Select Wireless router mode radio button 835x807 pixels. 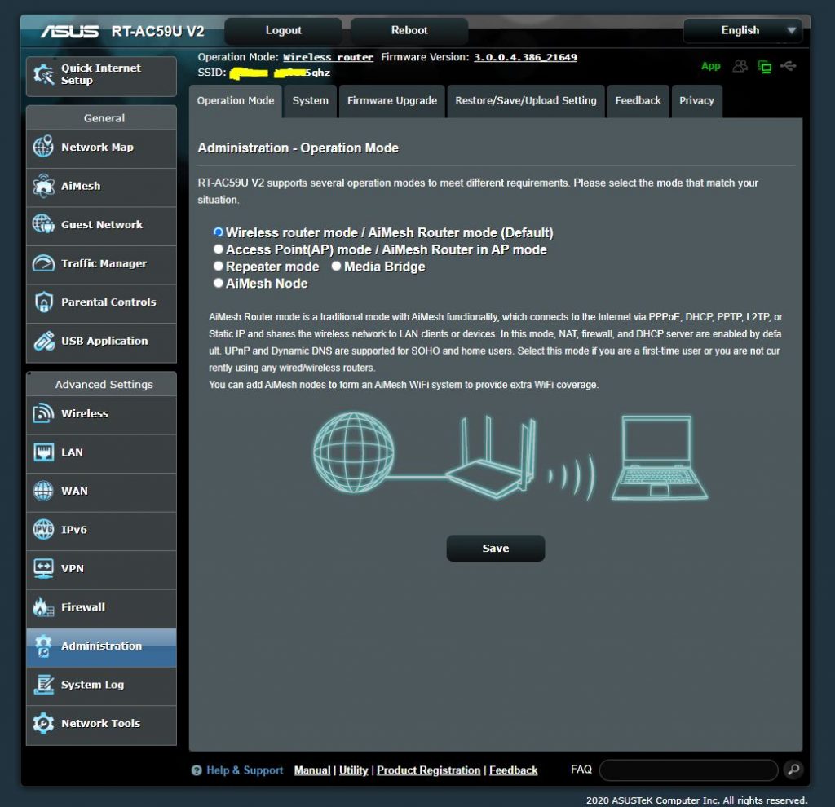[218, 232]
